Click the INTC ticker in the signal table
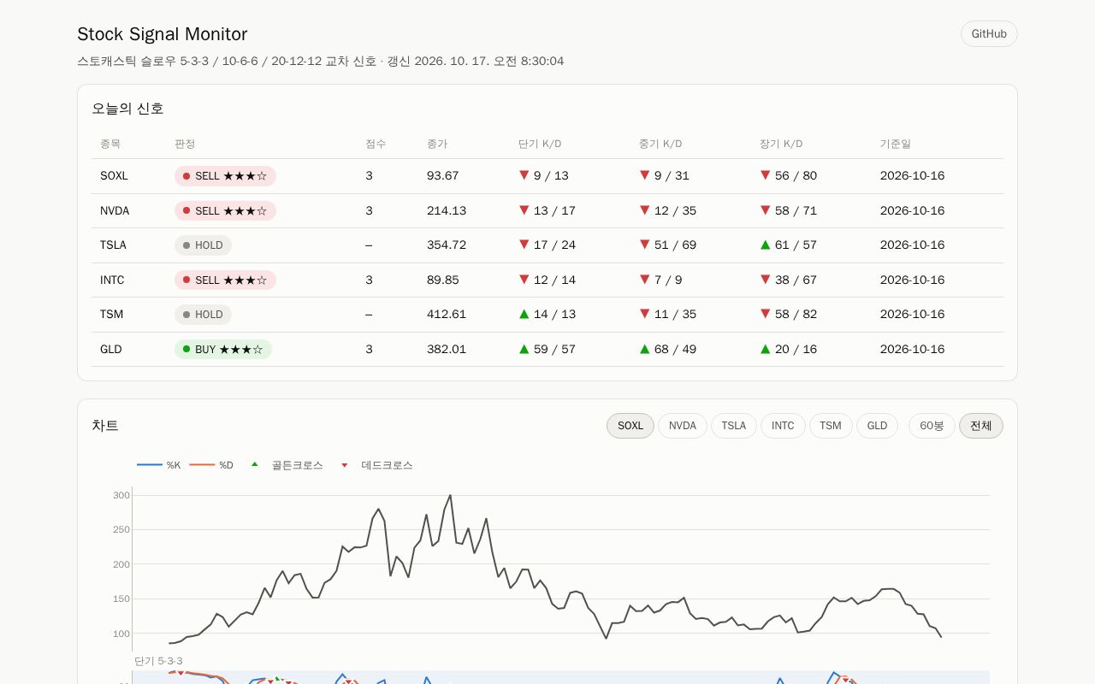This screenshot has height=684, width=1095. (112, 280)
